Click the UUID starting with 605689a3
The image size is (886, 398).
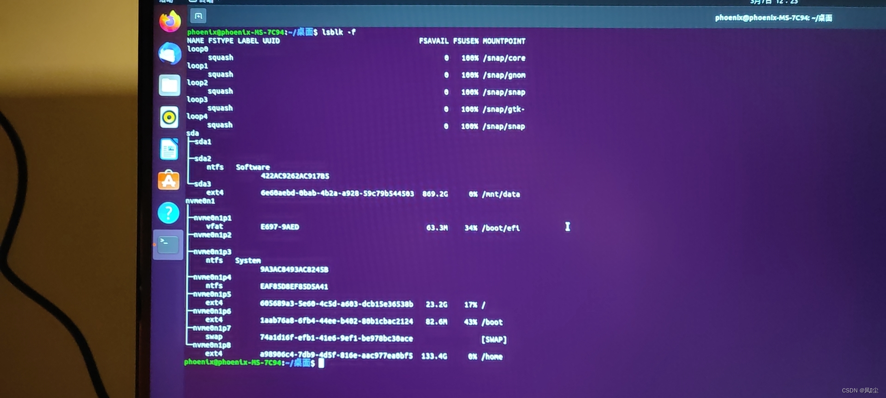[336, 304]
